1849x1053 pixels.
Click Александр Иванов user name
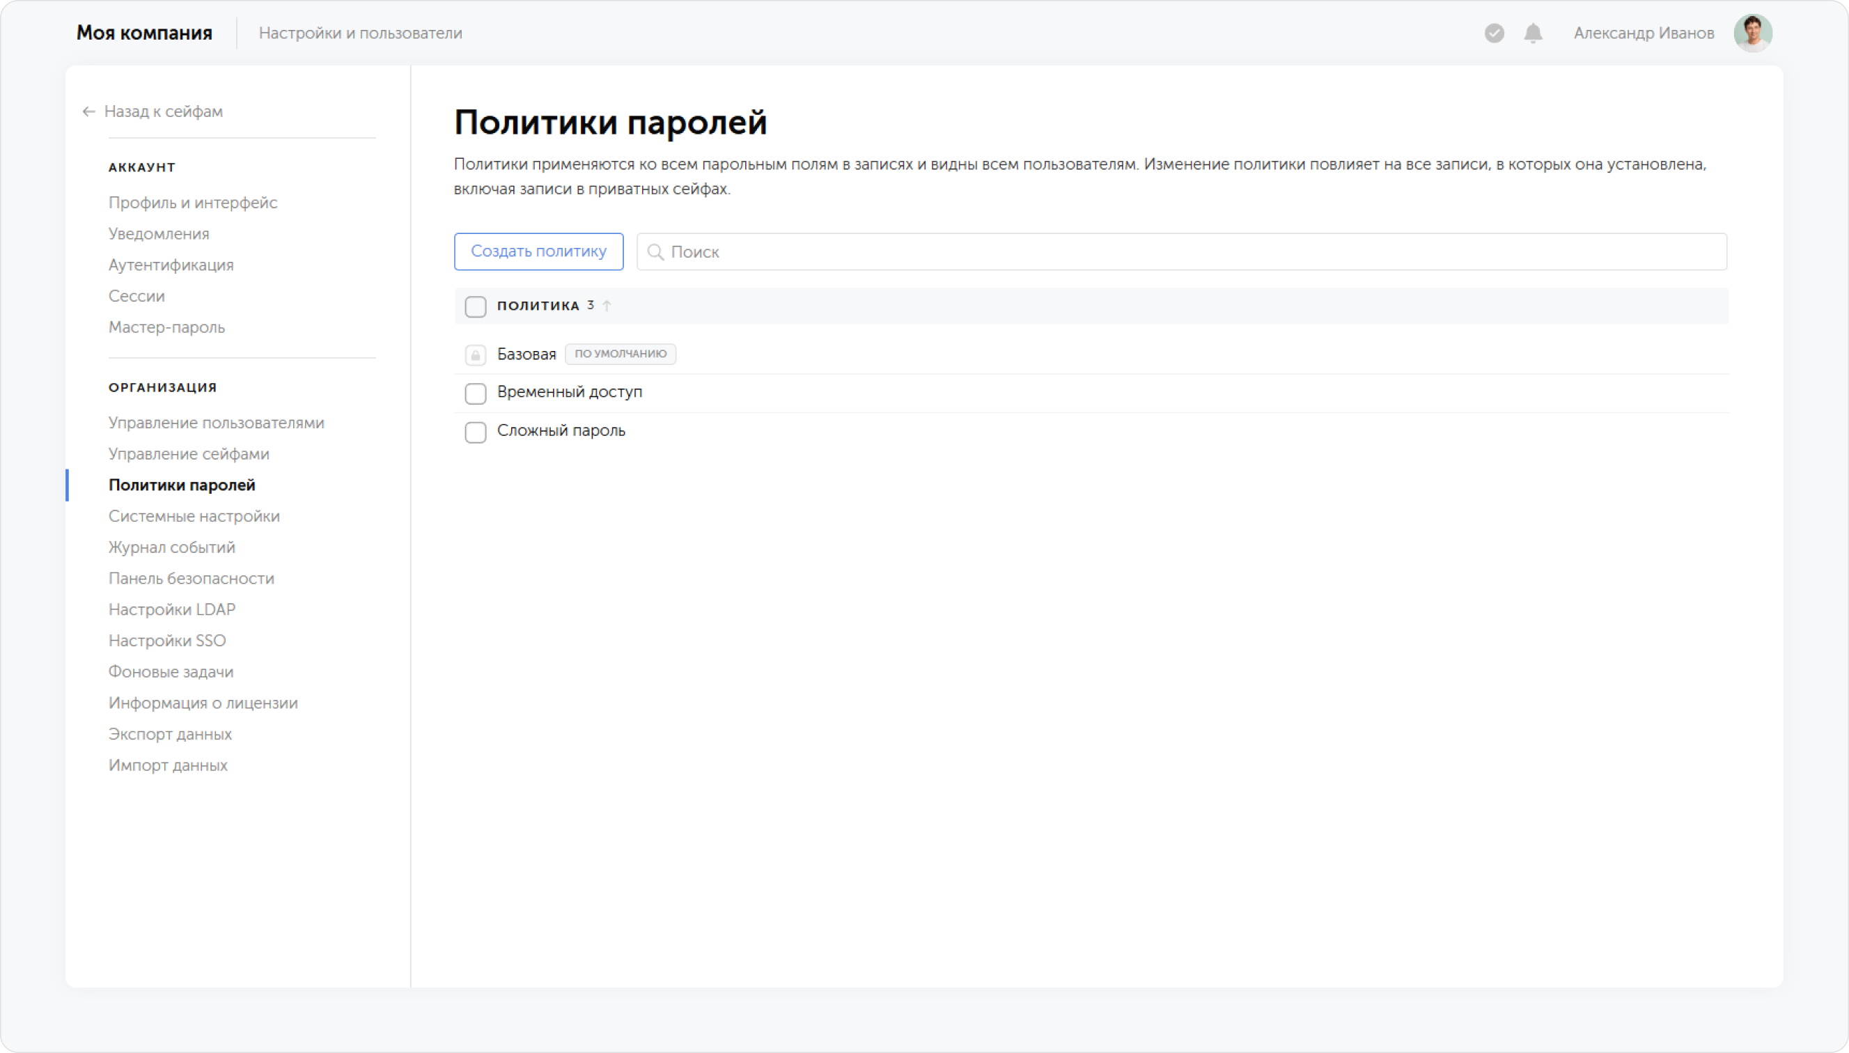1644,33
